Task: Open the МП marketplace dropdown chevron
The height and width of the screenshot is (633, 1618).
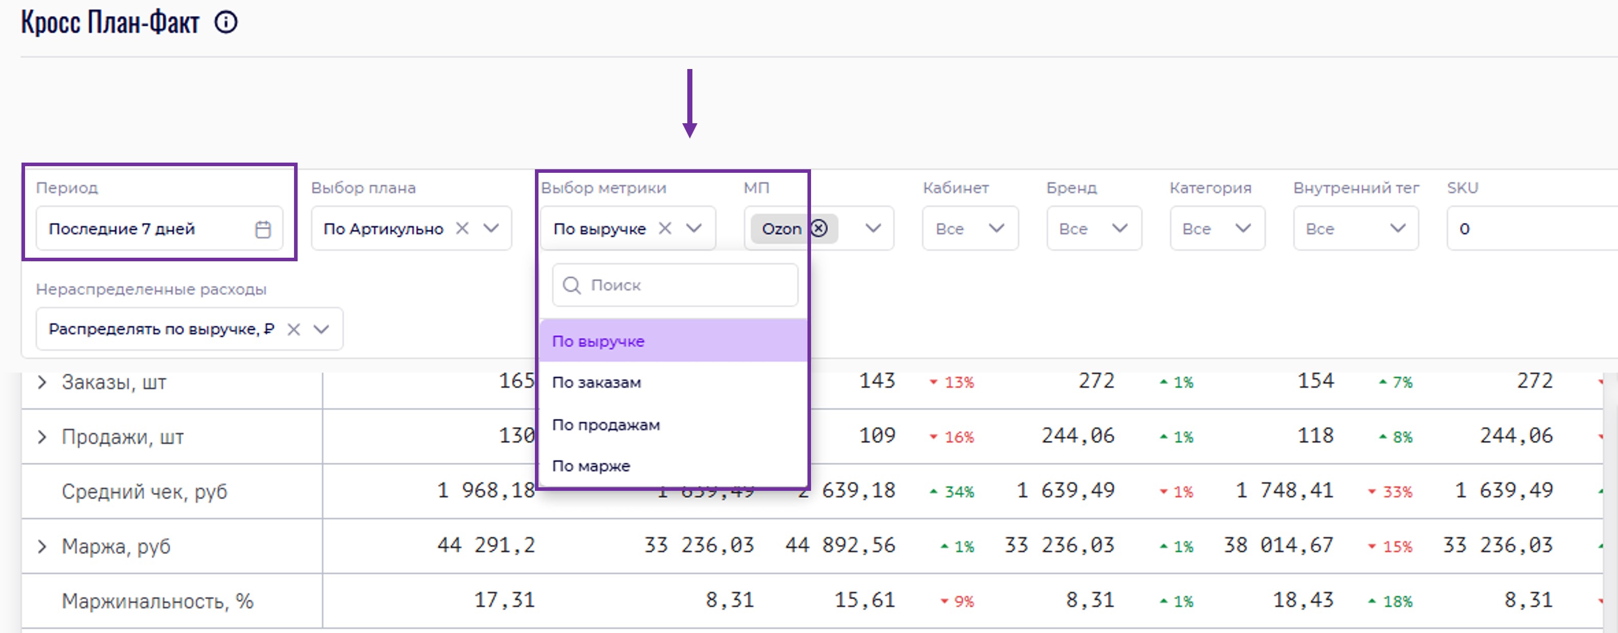Action: pos(873,229)
